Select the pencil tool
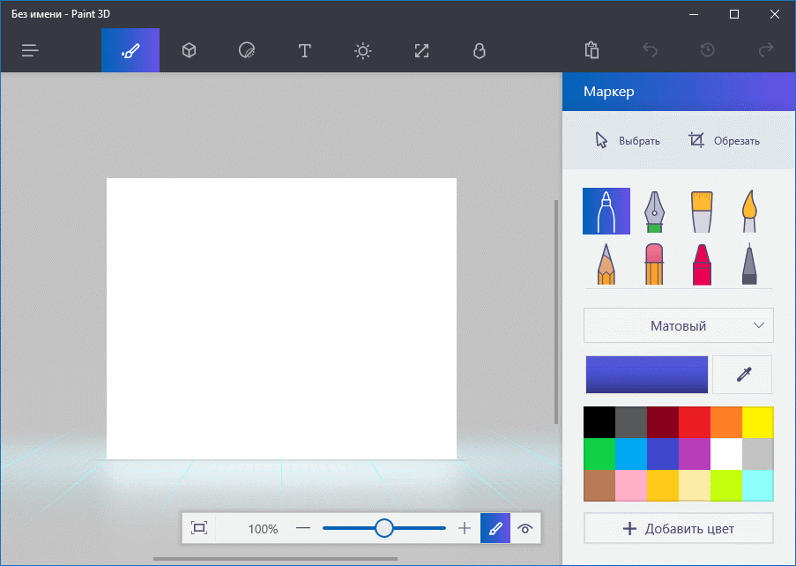796x566 pixels. 606,264
